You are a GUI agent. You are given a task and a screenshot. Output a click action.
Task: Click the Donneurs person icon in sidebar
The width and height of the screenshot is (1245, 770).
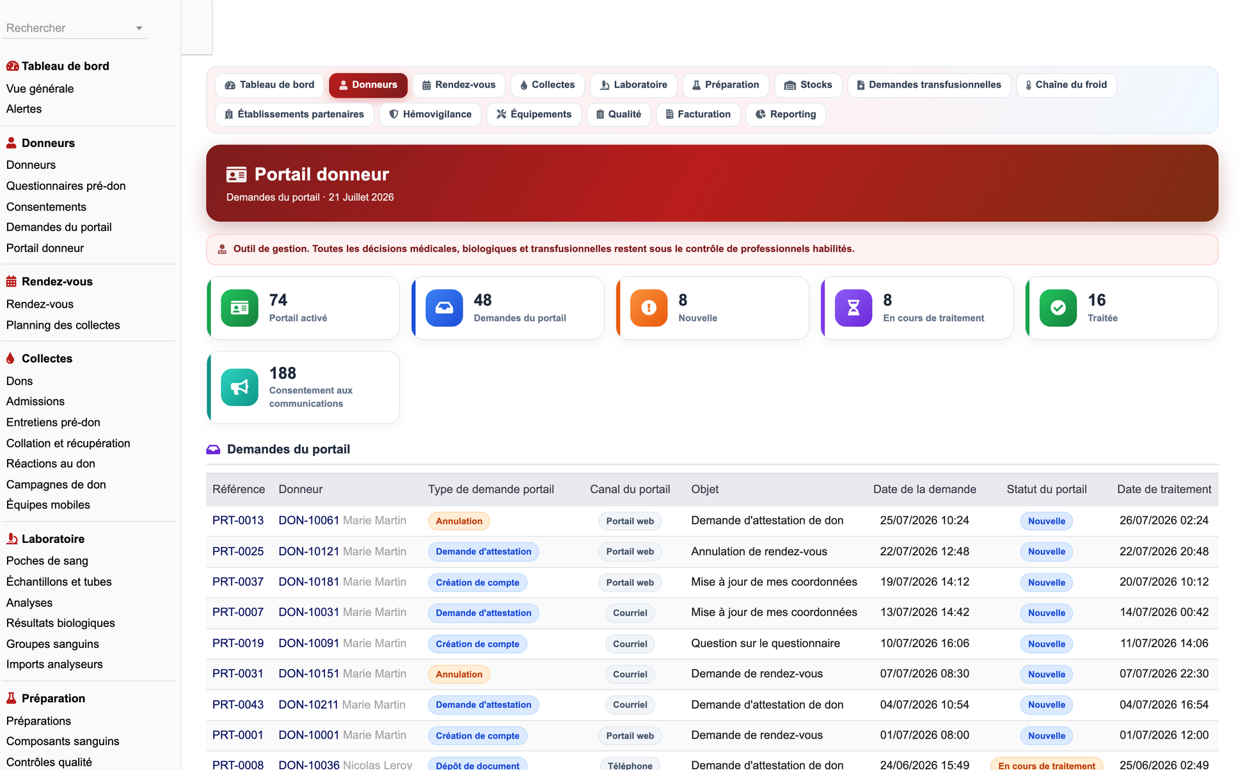[12, 143]
